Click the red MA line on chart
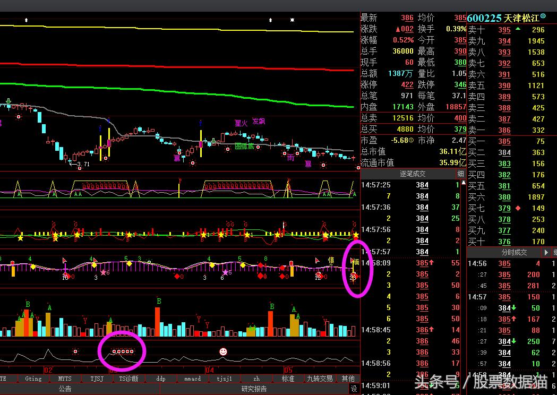Viewport: 557px width, 395px height. click(x=178, y=66)
